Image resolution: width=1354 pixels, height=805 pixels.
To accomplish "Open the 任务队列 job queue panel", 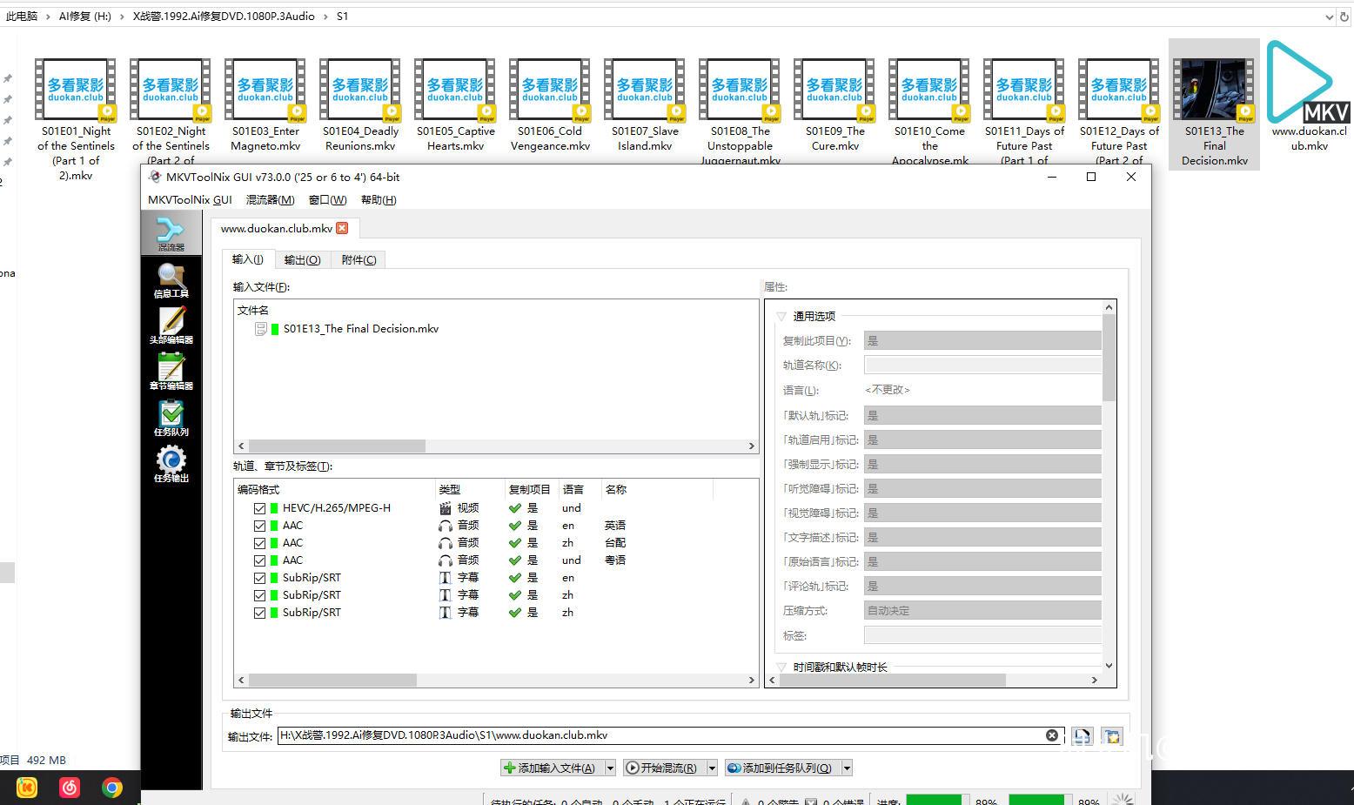I will (x=171, y=418).
